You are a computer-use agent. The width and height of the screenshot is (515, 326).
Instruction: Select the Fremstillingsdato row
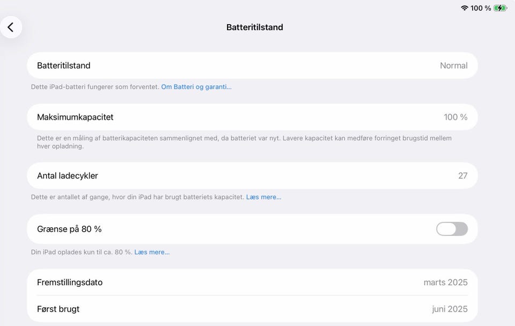click(x=252, y=282)
